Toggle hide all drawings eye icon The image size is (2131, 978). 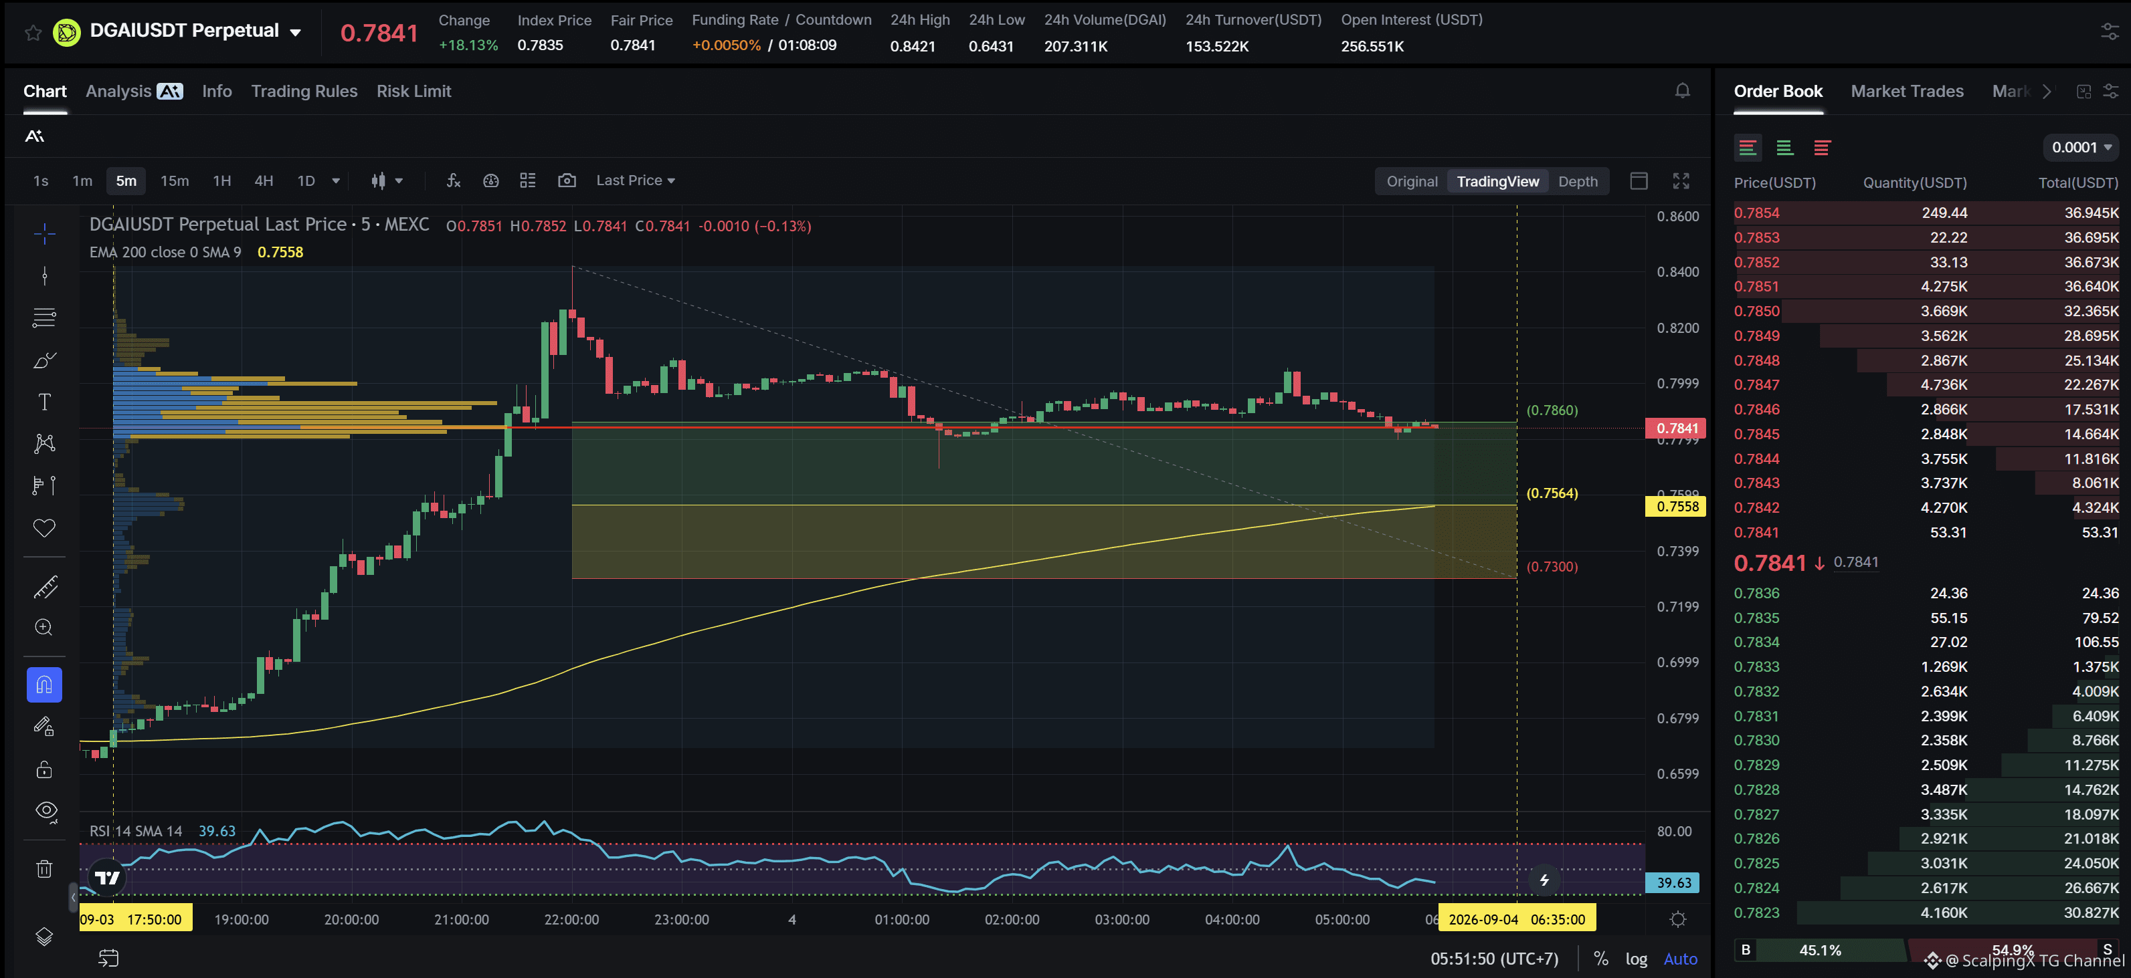click(x=45, y=811)
